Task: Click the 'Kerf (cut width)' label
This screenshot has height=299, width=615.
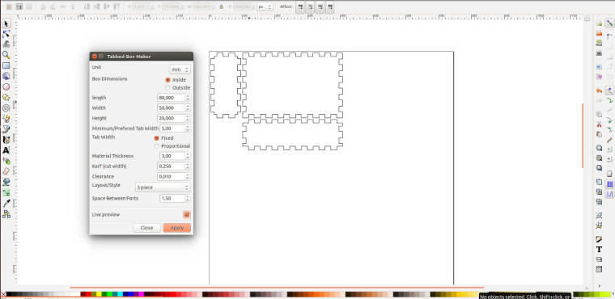Action: point(109,166)
